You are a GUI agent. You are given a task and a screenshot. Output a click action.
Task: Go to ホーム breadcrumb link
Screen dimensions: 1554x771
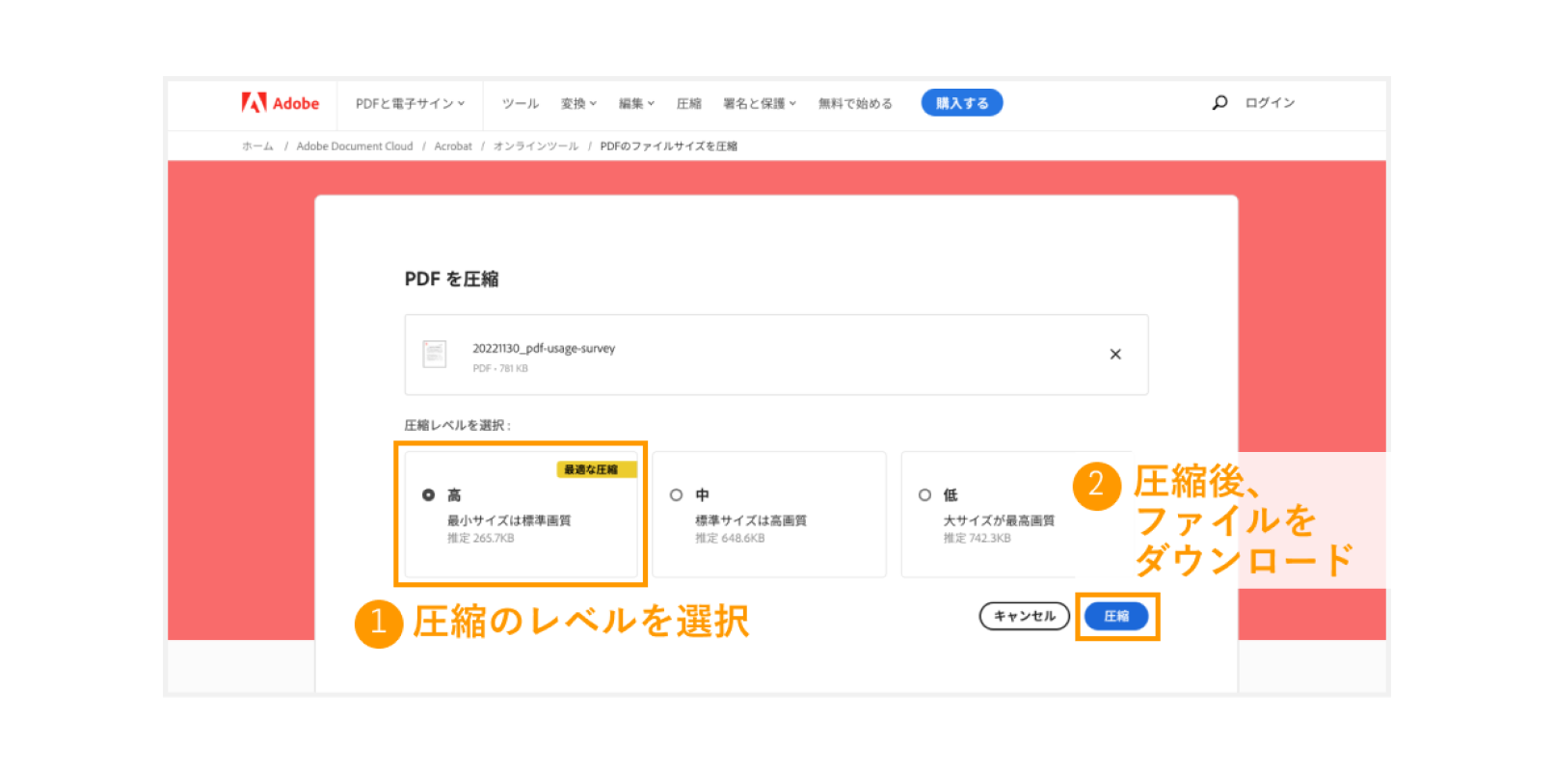pos(257,146)
